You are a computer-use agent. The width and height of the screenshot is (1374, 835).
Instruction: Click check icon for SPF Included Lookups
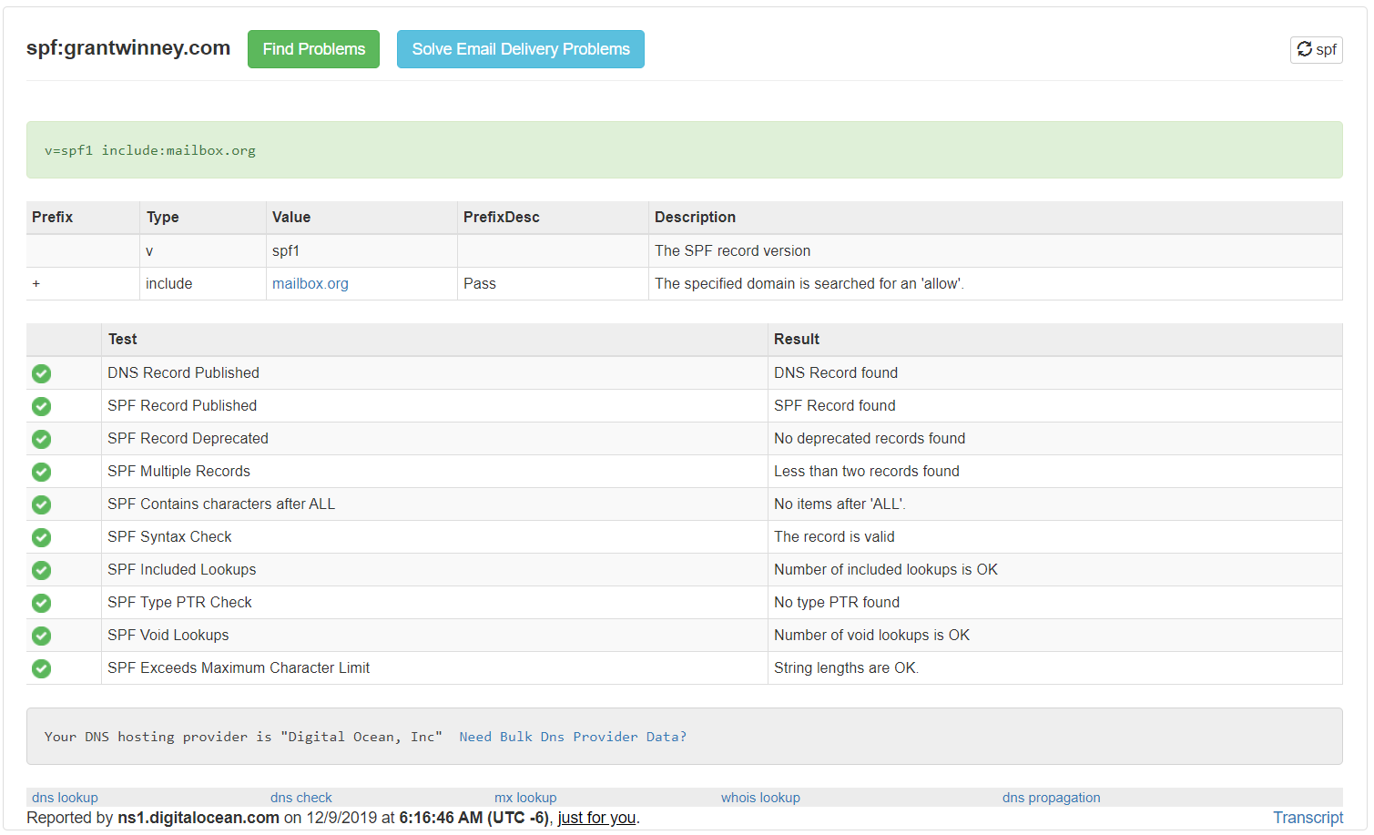[x=42, y=570]
